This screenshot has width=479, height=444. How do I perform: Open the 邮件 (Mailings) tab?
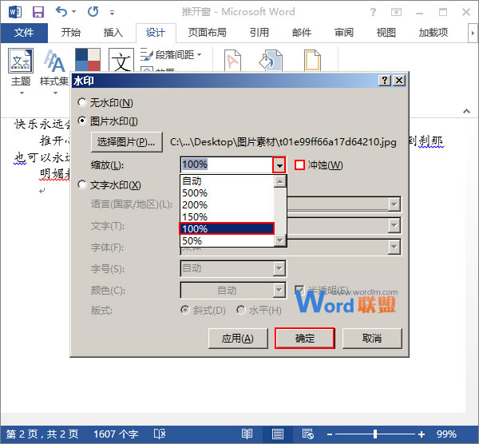[302, 33]
